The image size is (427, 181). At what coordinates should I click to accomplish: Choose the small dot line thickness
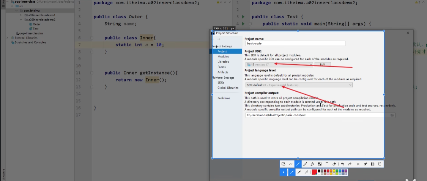pos(284,172)
